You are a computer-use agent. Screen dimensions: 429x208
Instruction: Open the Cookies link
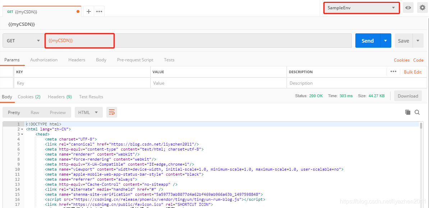[x=402, y=60]
